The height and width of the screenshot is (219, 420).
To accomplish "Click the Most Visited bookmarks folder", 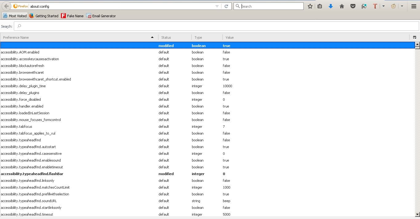I will coord(15,16).
